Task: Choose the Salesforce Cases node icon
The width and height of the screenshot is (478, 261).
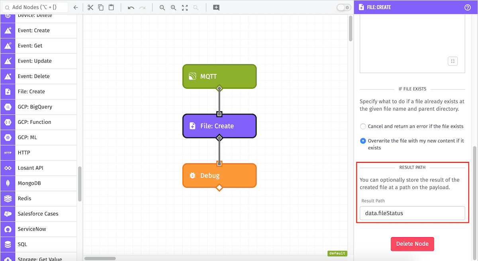Action: pyautogui.click(x=8, y=214)
